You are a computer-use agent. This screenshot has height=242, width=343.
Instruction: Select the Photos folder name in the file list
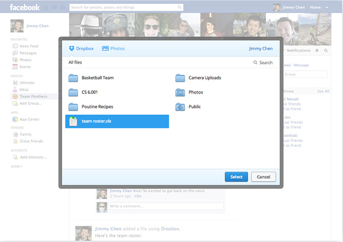196,92
